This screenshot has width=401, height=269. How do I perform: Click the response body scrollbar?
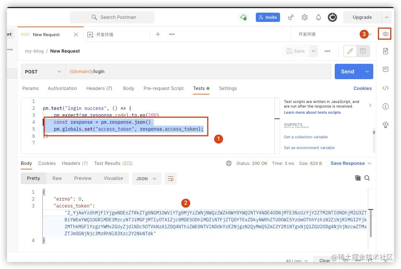[x=371, y=223]
